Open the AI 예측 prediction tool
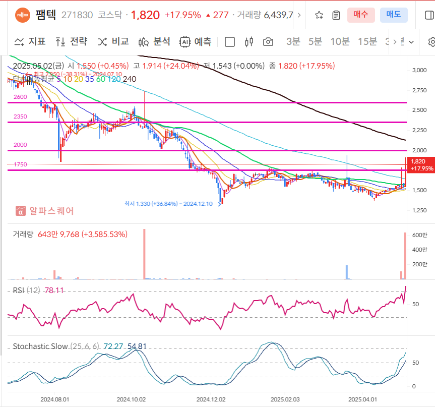 (195, 42)
